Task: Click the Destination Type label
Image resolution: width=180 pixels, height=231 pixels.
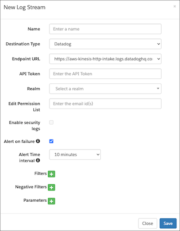Action: coord(23,44)
